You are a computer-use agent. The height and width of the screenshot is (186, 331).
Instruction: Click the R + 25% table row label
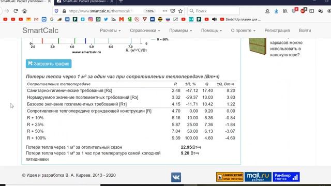click(35, 125)
